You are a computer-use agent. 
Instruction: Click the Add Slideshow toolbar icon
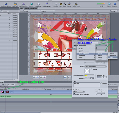[x=23, y=4]
